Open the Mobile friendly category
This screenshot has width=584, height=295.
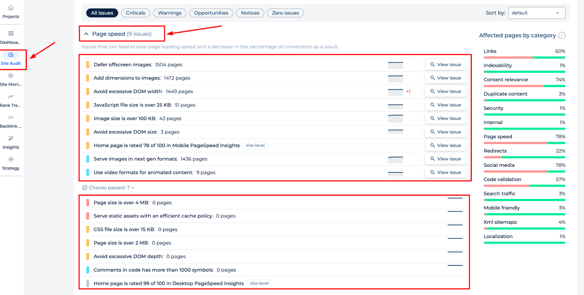click(502, 208)
